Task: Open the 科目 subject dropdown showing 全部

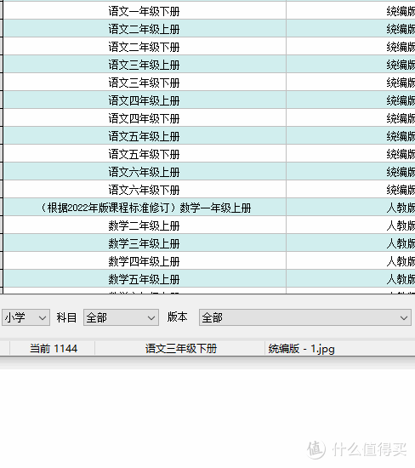Action: 121,317
